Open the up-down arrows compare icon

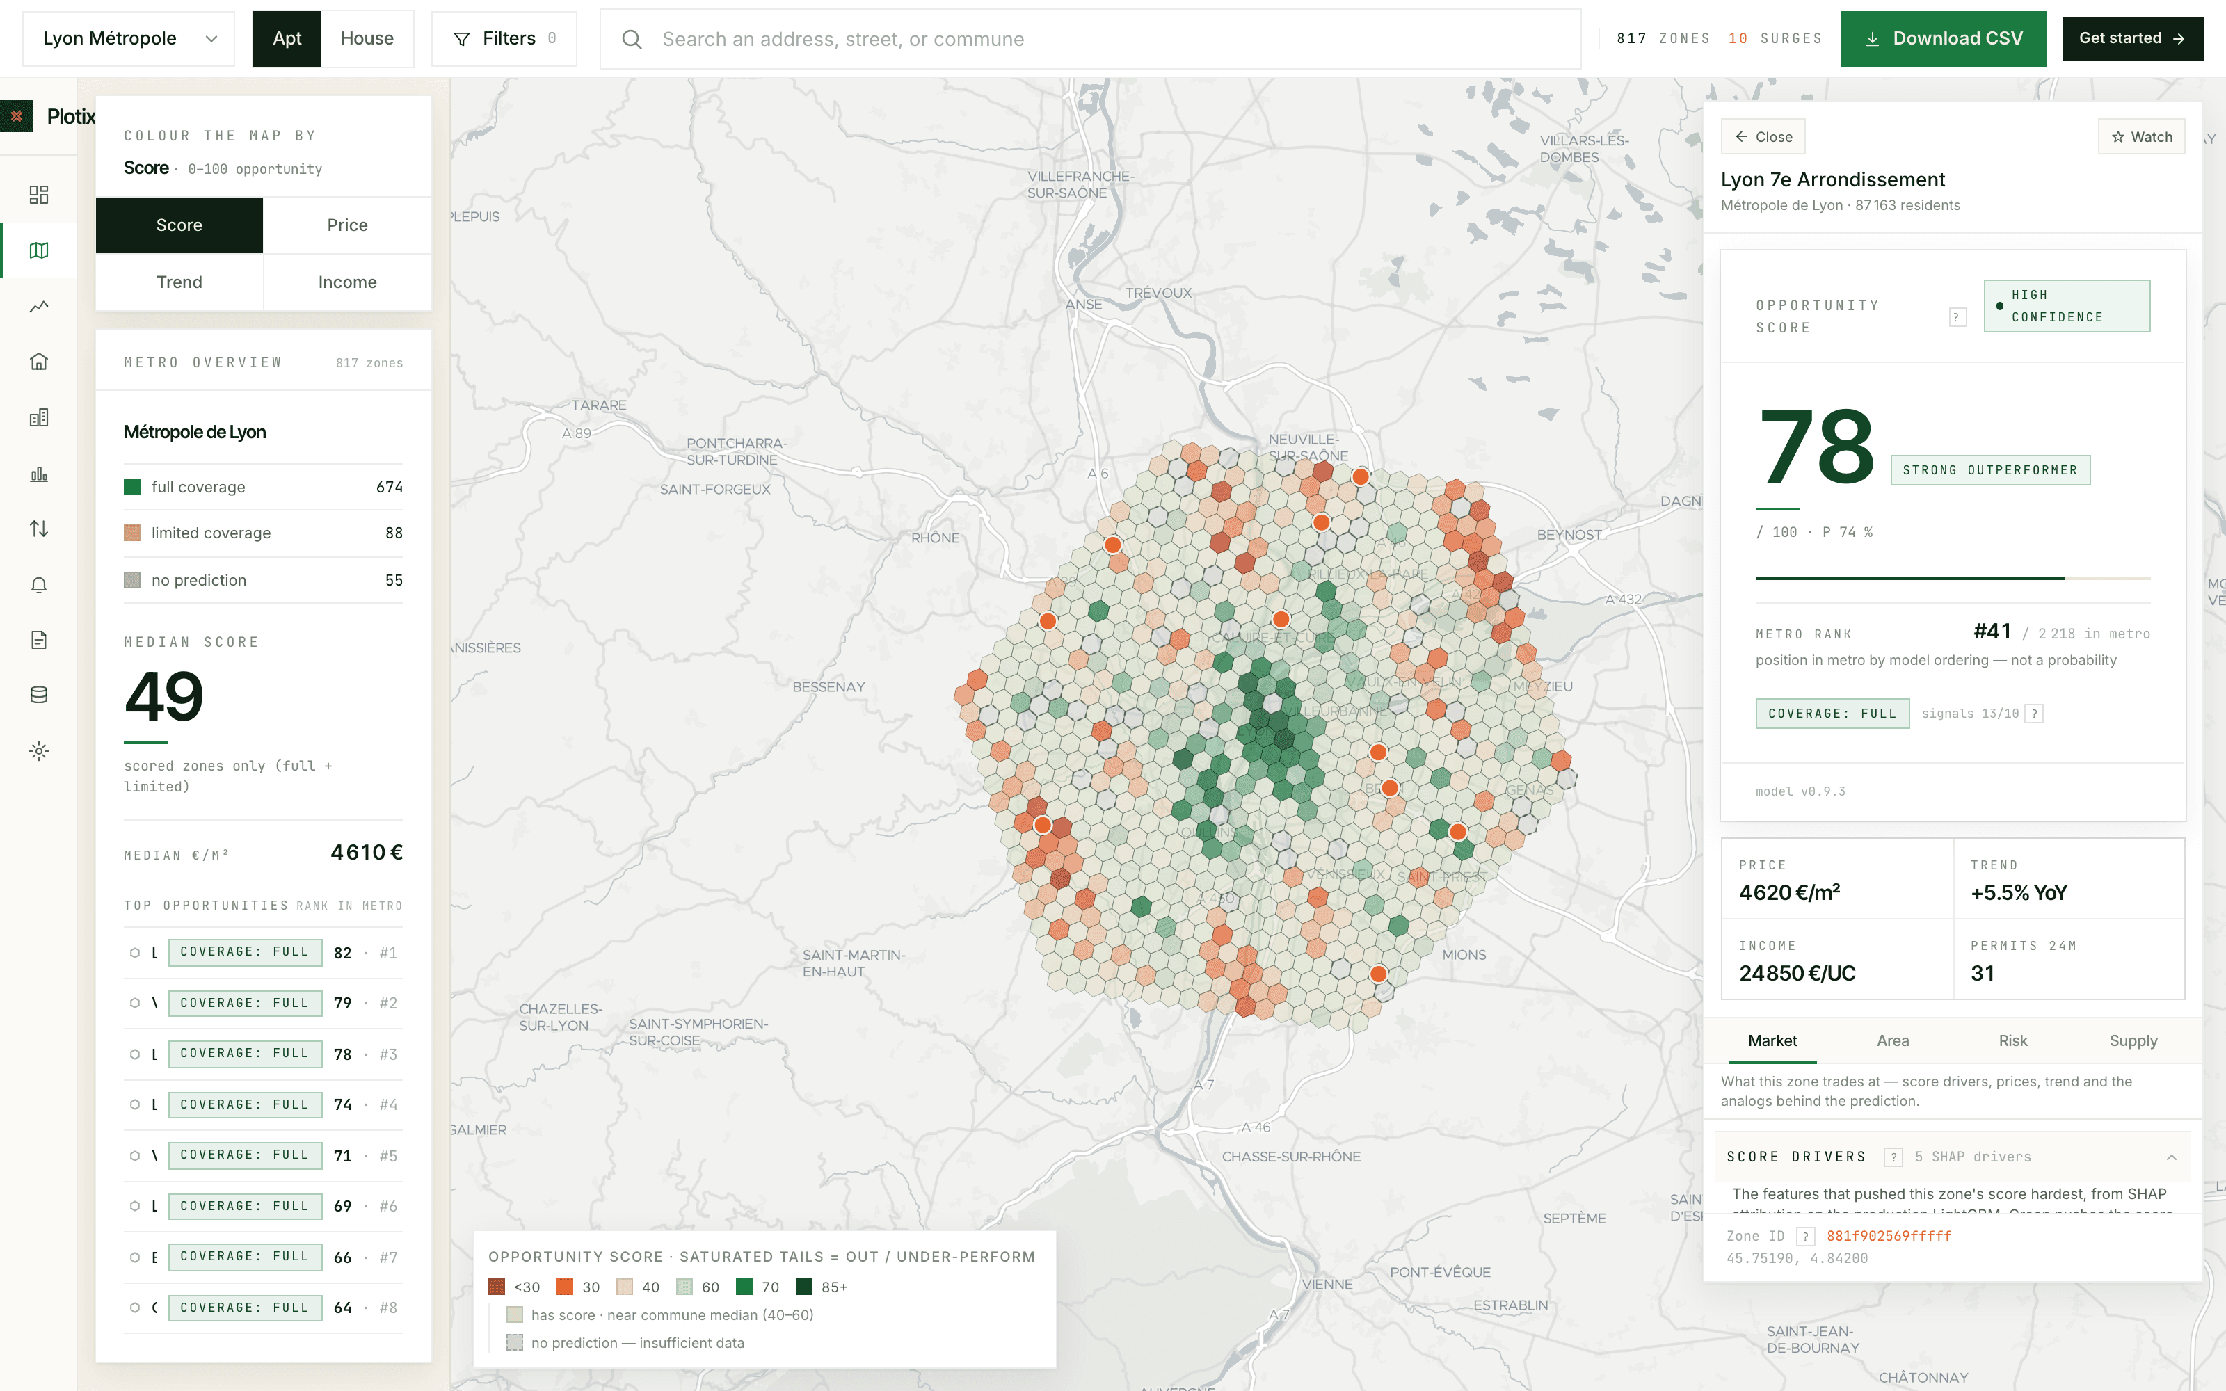39,529
